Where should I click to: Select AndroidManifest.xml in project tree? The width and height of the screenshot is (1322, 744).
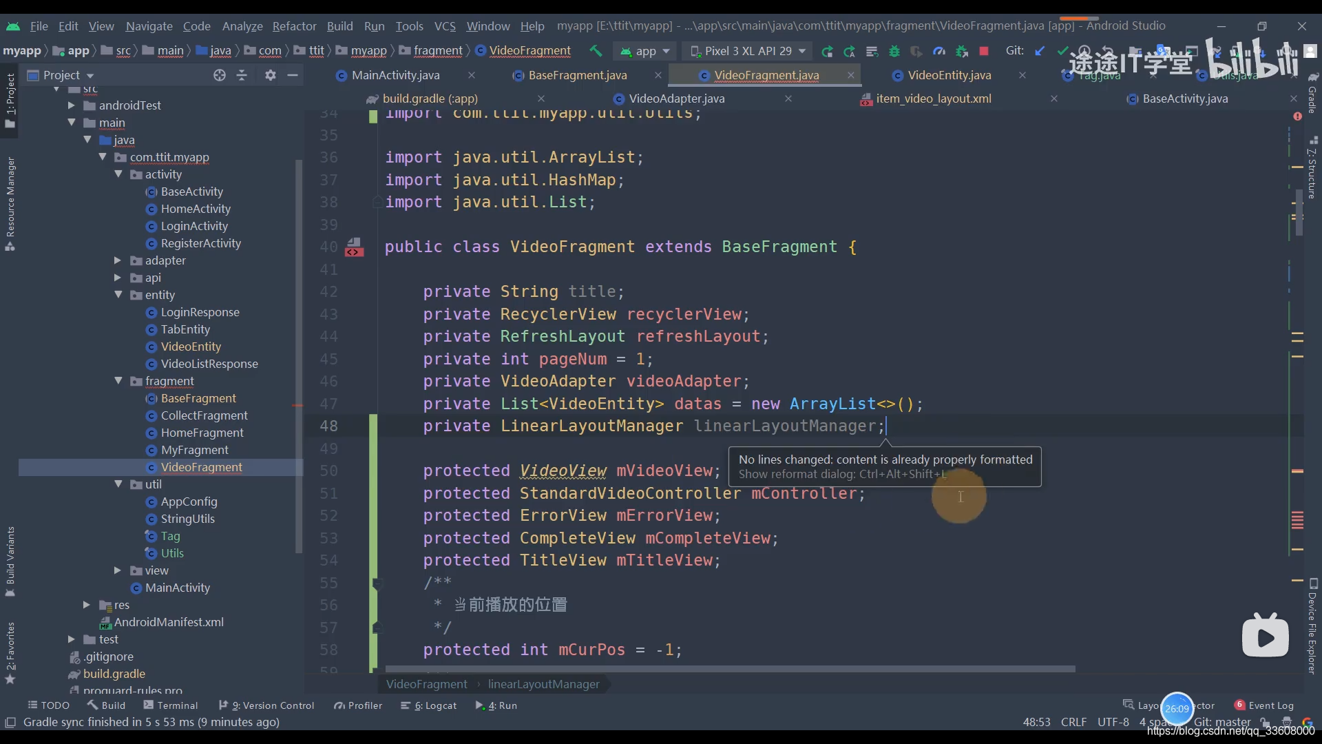point(169,622)
